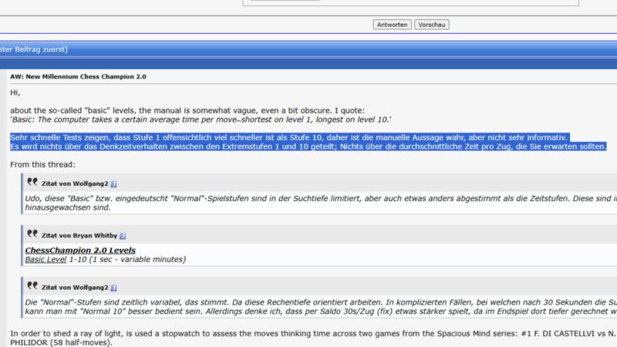Click the 'ster Beitrag zuerst)' header text

(x=34, y=49)
